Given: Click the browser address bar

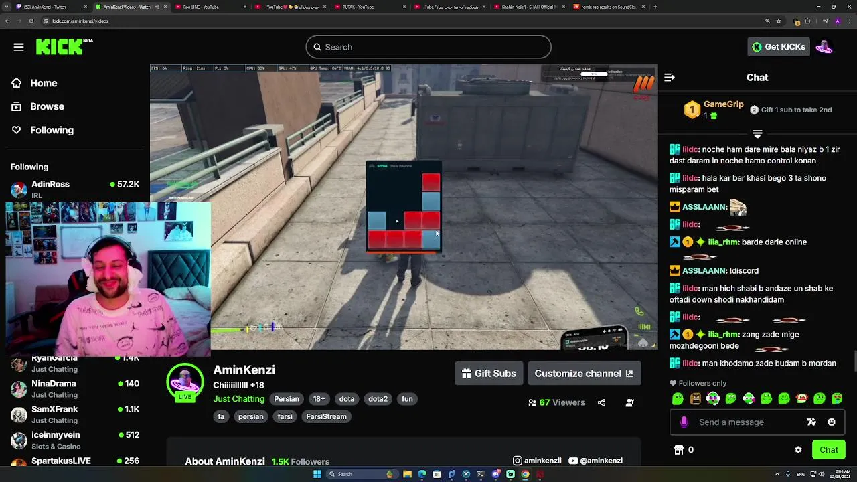Looking at the screenshot, I should click(402, 21).
